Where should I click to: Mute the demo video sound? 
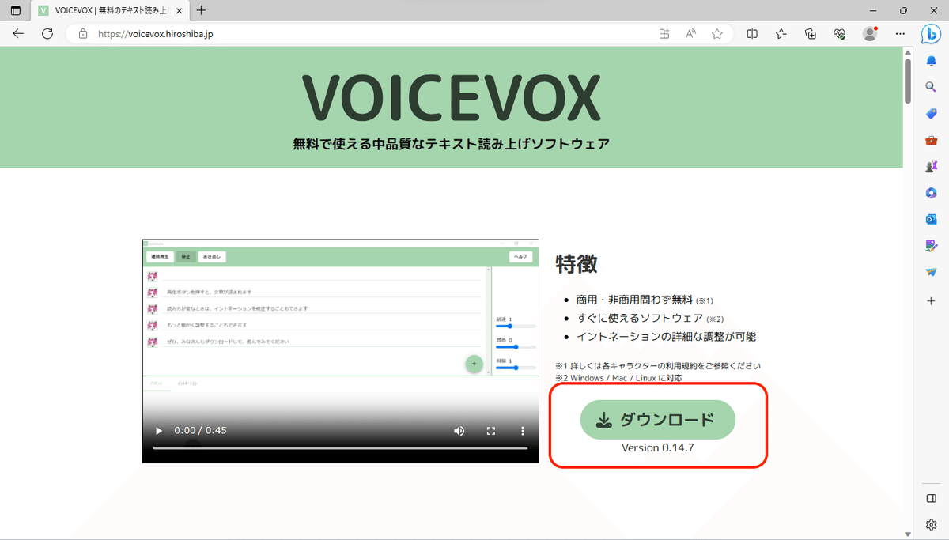[459, 431]
